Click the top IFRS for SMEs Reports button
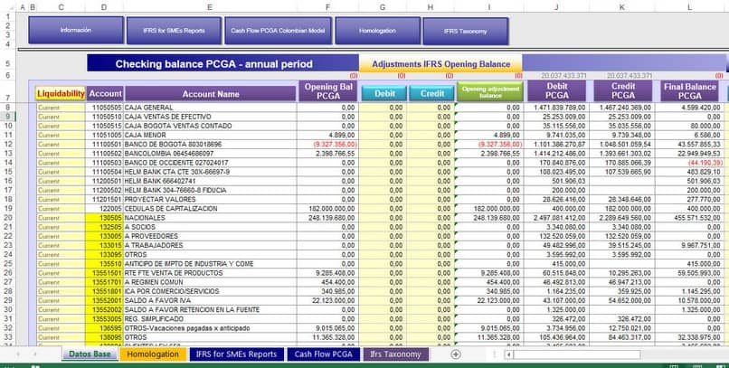This screenshot has width=729, height=368. [x=174, y=31]
